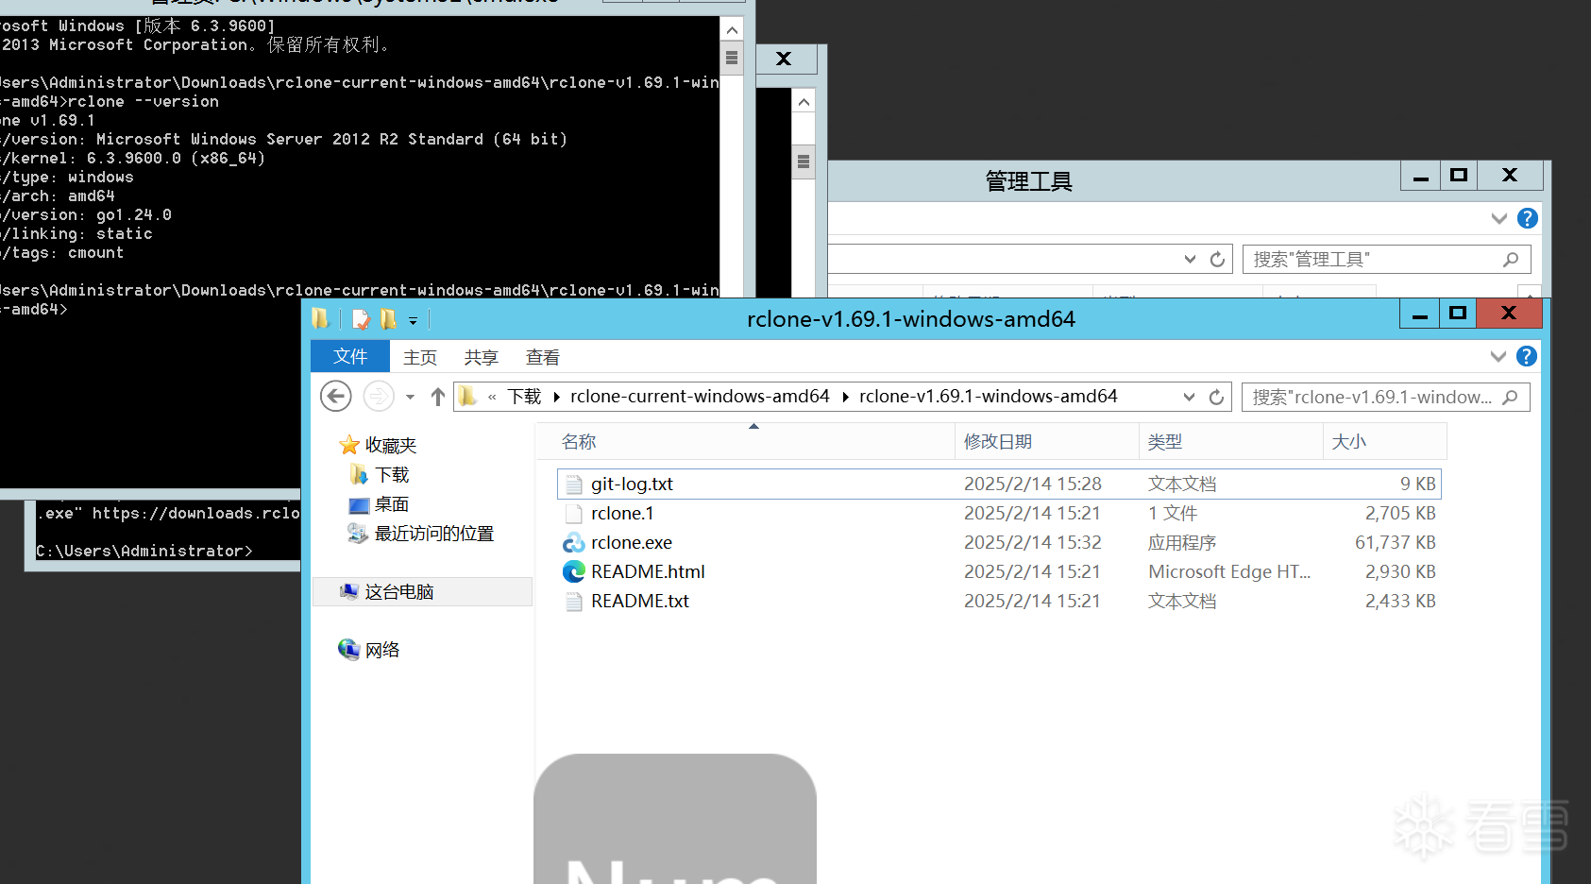Sort files by the 名称 column header
This screenshot has height=884, width=1591.
click(x=746, y=442)
